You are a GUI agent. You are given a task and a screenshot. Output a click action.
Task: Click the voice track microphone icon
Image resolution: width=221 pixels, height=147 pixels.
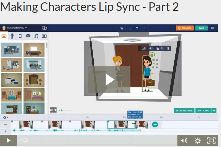pyautogui.click(x=5, y=131)
